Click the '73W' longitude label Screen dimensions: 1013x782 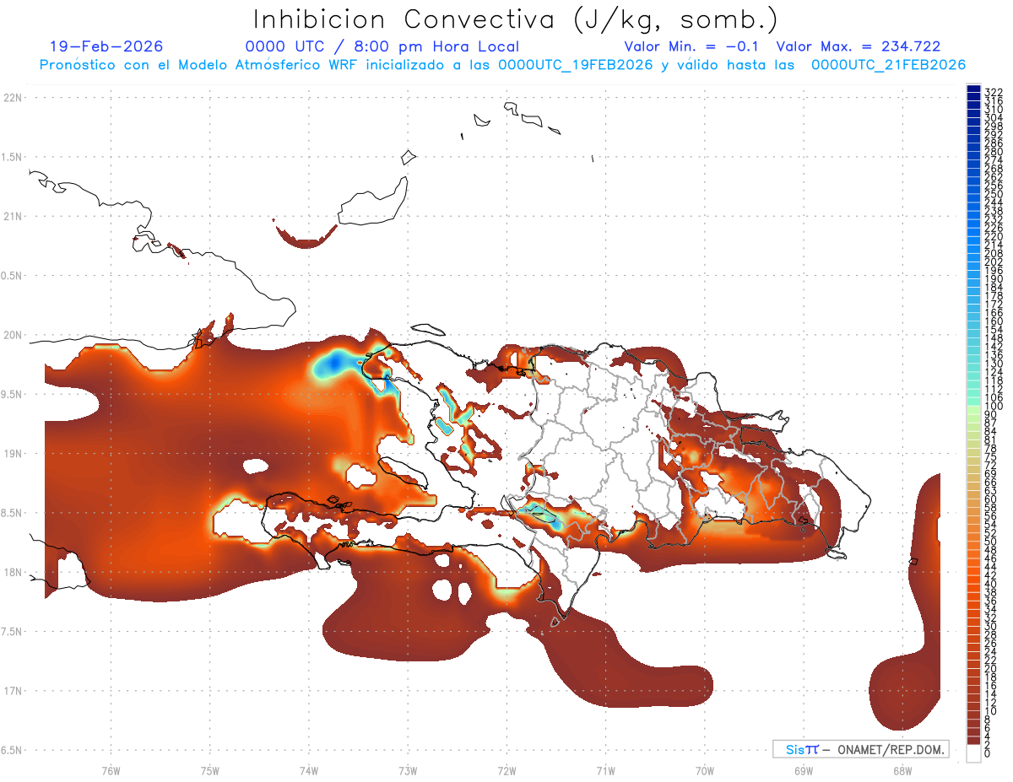pos(408,770)
